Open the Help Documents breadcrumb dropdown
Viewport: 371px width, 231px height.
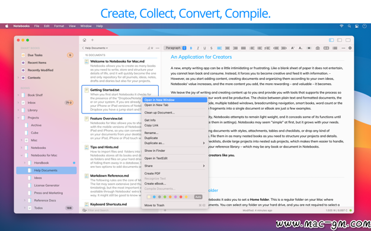(96, 48)
